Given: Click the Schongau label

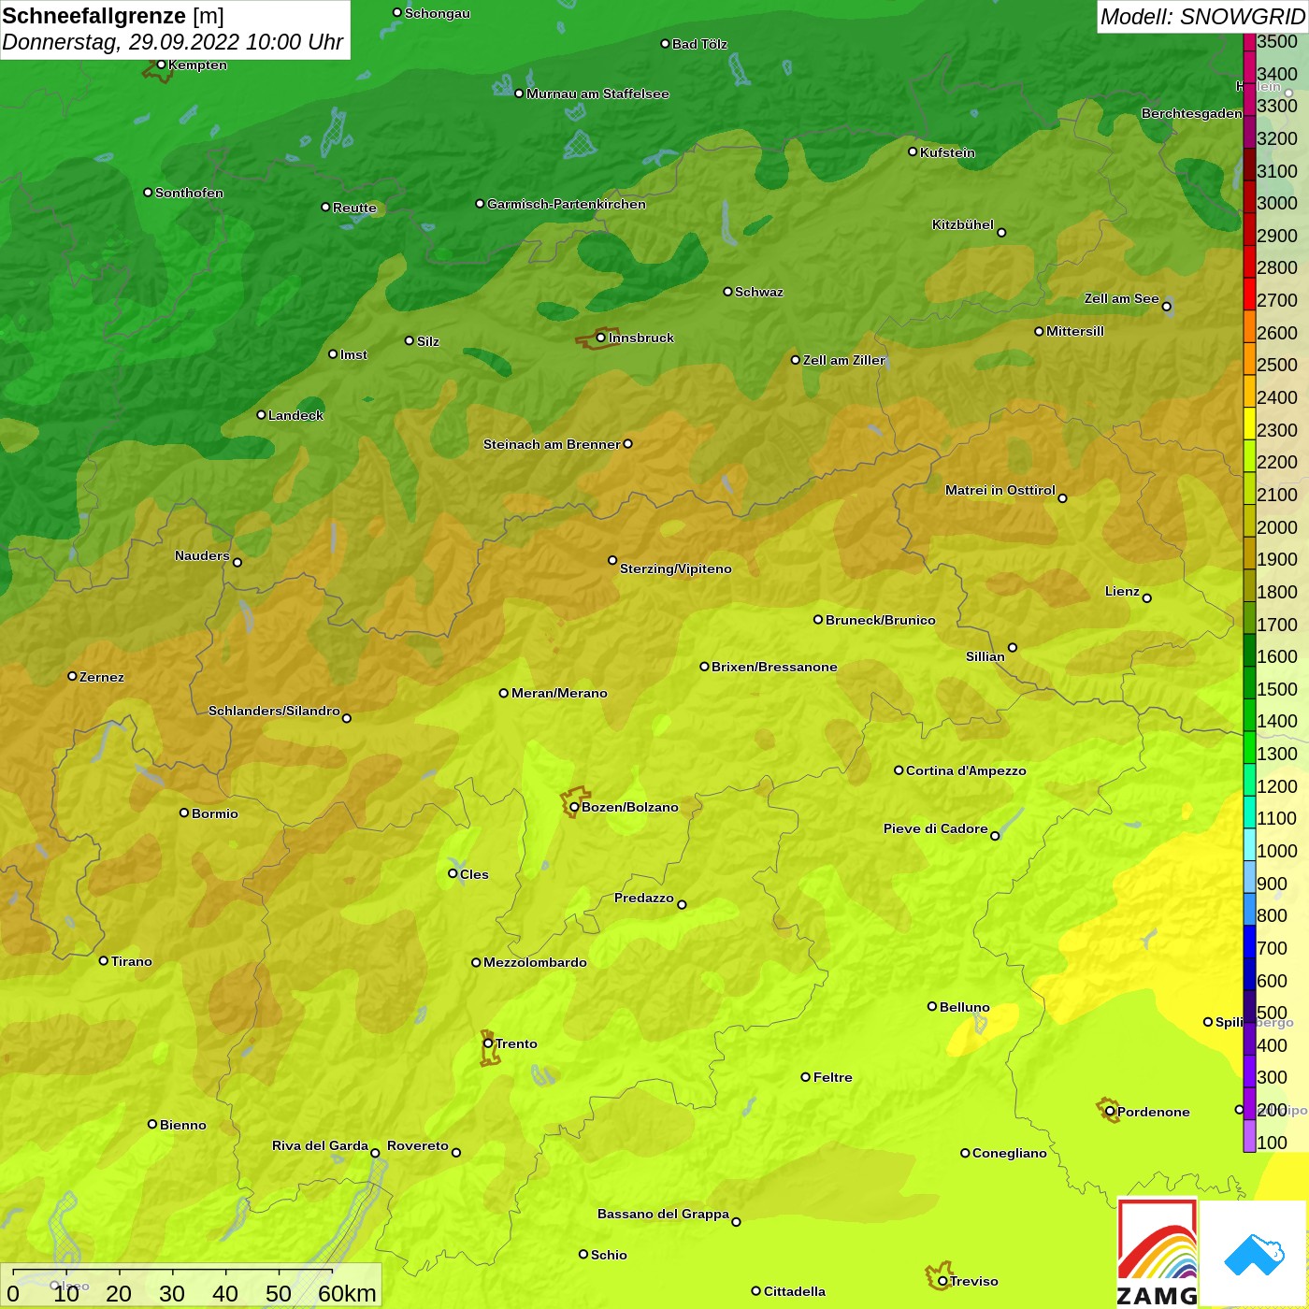Looking at the screenshot, I should [438, 13].
